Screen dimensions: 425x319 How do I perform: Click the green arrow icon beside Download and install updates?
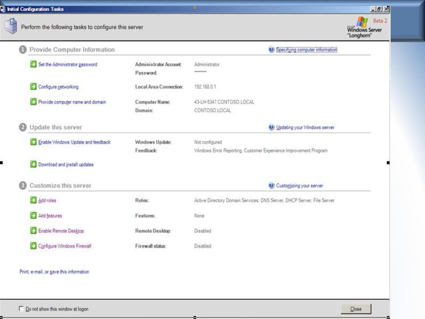(x=33, y=164)
